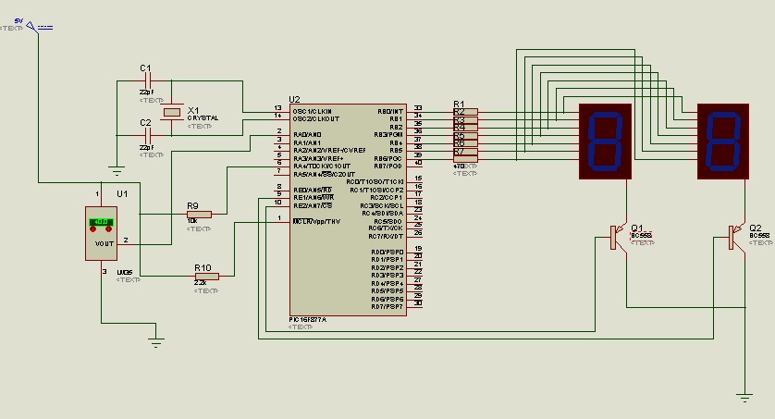Click the MCLR/Vpp/THV pin label
Image resolution: width=775 pixels, height=419 pixels.
tap(317, 221)
